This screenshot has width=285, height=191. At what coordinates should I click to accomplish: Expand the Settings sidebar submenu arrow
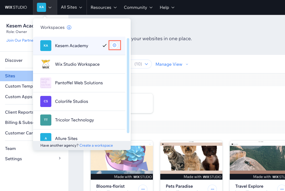click(x=60, y=158)
